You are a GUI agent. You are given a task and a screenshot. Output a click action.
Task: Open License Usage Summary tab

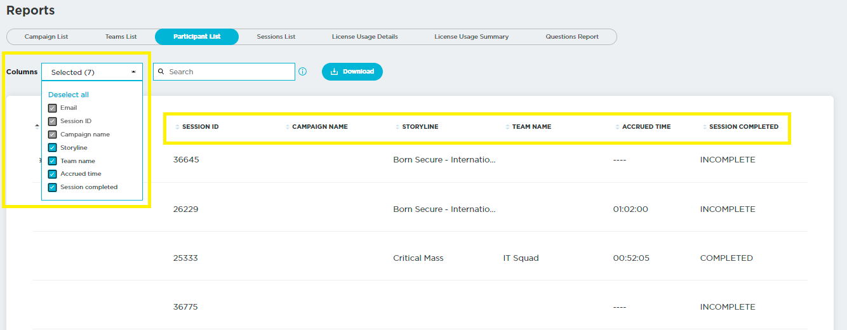coord(471,37)
